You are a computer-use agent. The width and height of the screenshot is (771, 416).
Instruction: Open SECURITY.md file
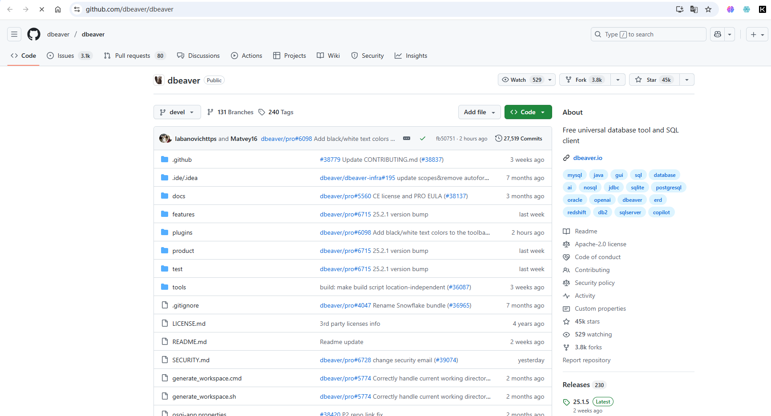pyautogui.click(x=191, y=360)
